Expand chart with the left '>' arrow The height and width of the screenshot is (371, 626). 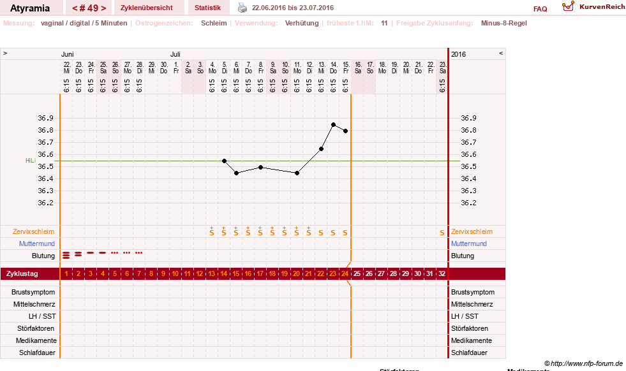click(5, 53)
